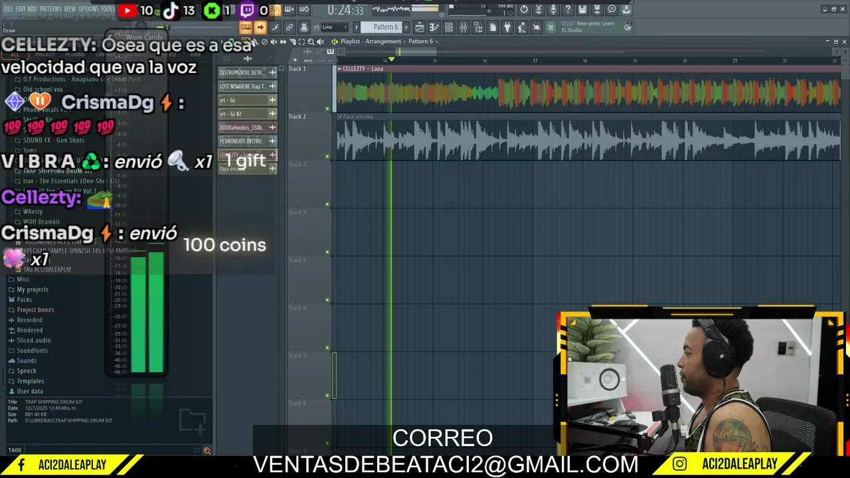
Task: Open the Line snap dropdown
Action: [335, 27]
